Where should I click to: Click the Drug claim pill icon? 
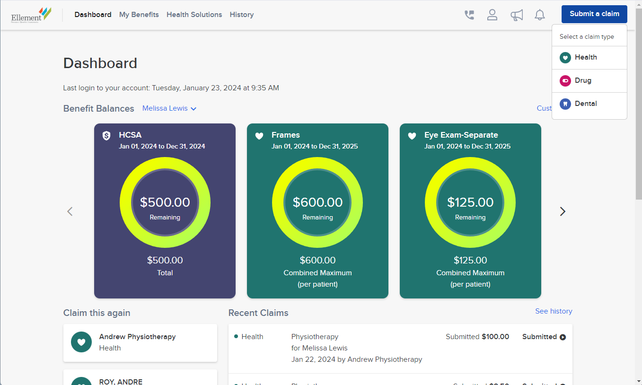coord(565,81)
